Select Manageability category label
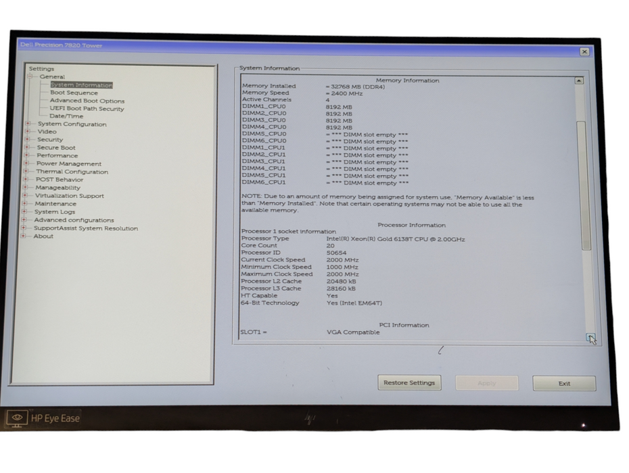This screenshot has width=629, height=473. (x=57, y=188)
